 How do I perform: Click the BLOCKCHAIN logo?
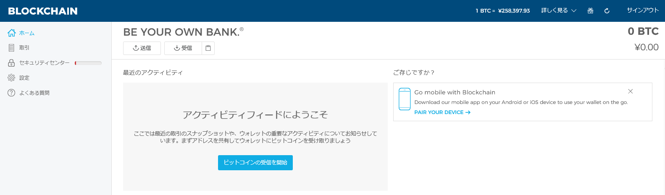43,11
